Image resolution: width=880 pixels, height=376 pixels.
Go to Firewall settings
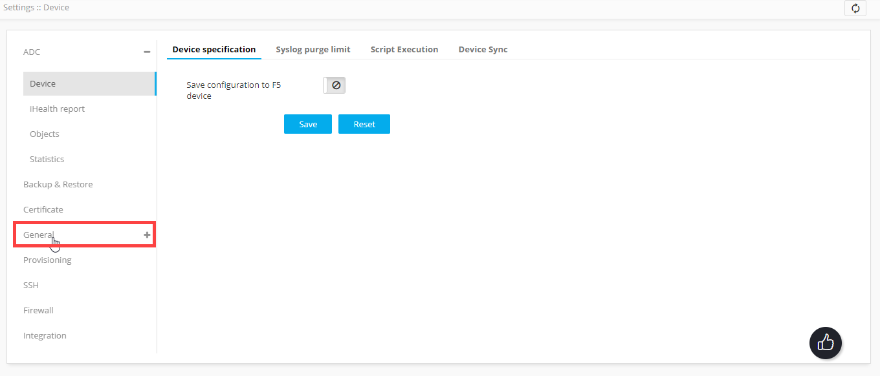coord(38,311)
